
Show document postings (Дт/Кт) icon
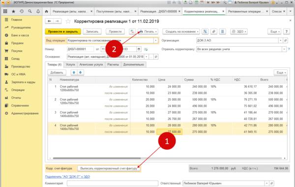coord(132,31)
